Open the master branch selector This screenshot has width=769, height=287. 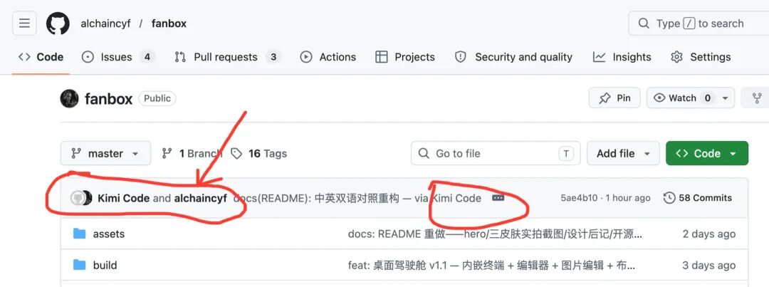(x=105, y=154)
